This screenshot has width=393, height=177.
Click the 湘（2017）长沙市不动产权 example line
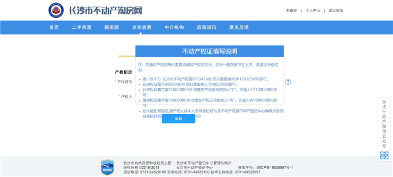point(205,79)
